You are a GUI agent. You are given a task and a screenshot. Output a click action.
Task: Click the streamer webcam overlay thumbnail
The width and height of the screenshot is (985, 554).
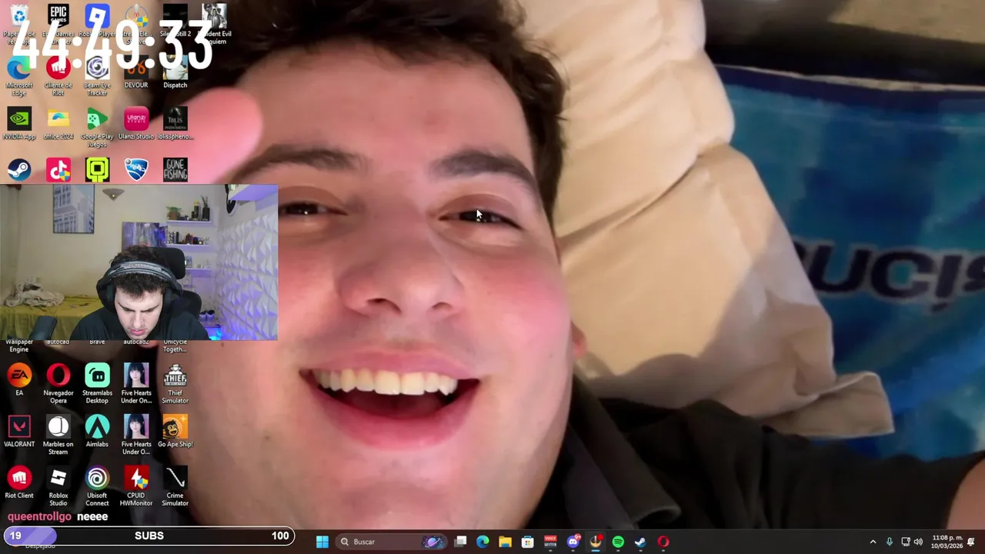(139, 262)
